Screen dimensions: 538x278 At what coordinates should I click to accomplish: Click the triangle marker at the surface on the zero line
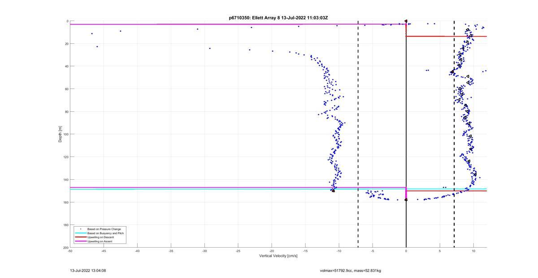406,21
